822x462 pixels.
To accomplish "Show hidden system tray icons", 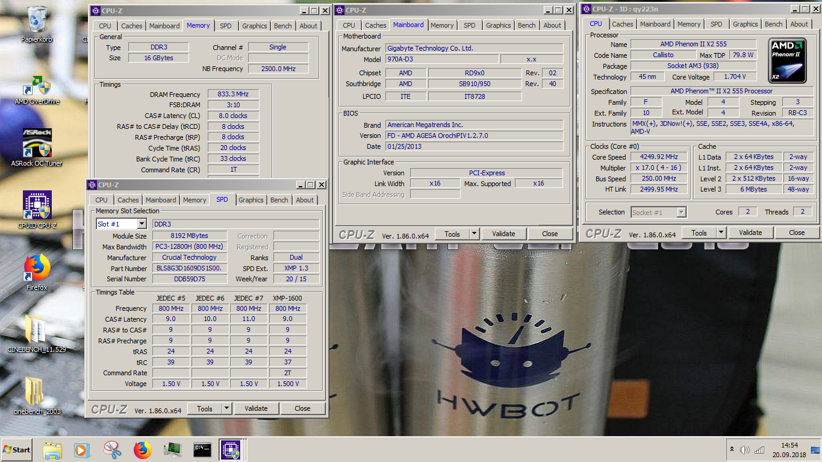I will click(732, 449).
